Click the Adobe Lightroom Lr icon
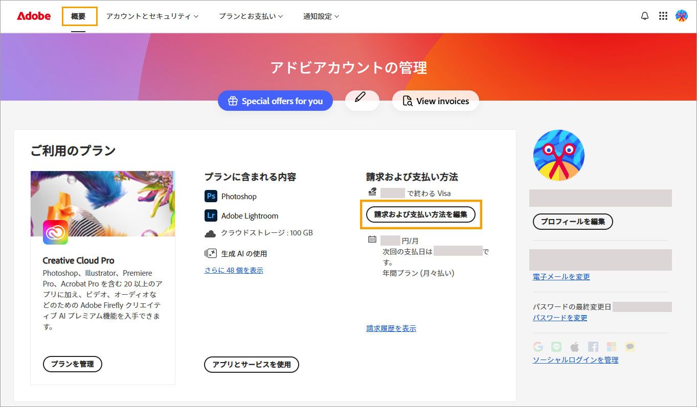 pos(211,216)
